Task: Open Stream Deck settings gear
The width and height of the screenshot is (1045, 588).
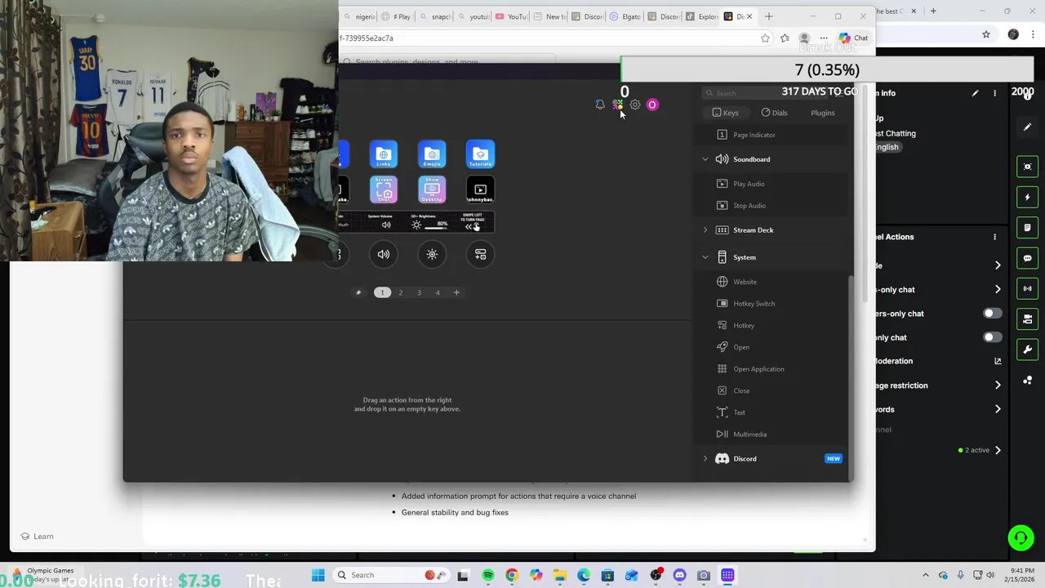Action: 635,105
